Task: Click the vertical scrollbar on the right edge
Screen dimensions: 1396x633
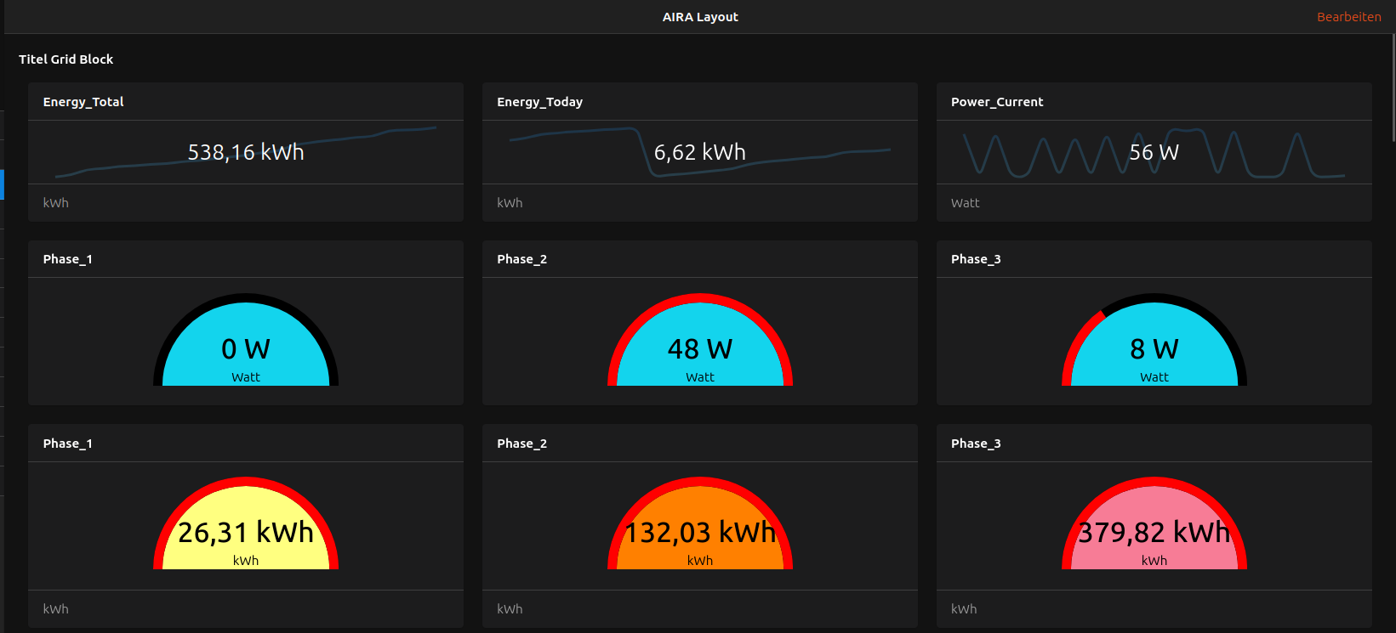Action: click(1393, 85)
